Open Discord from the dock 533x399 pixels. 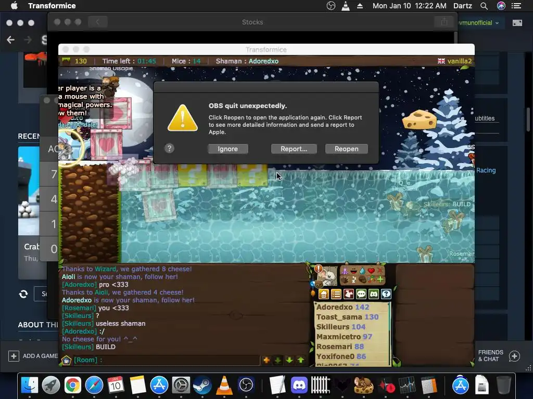(299, 385)
